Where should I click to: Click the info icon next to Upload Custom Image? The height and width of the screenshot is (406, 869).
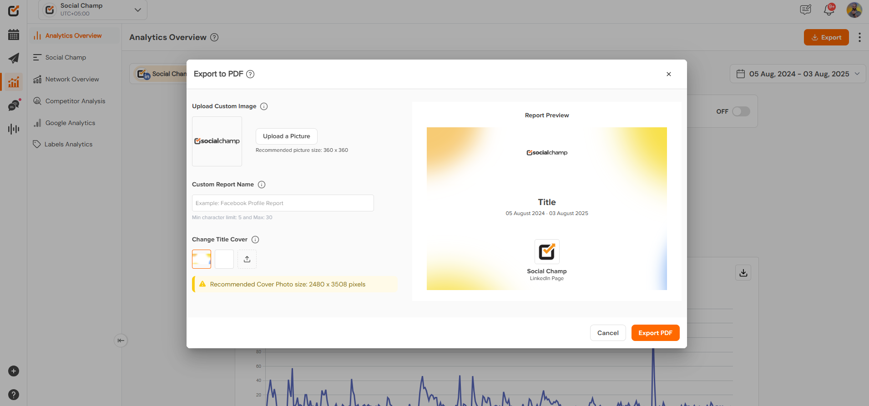tap(264, 106)
